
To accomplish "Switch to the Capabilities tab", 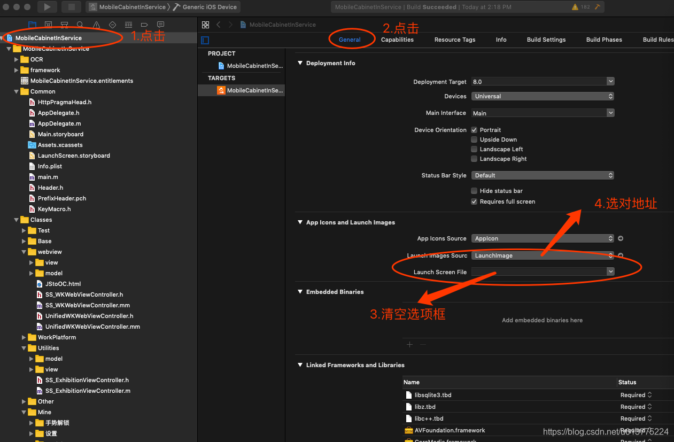I will point(397,40).
